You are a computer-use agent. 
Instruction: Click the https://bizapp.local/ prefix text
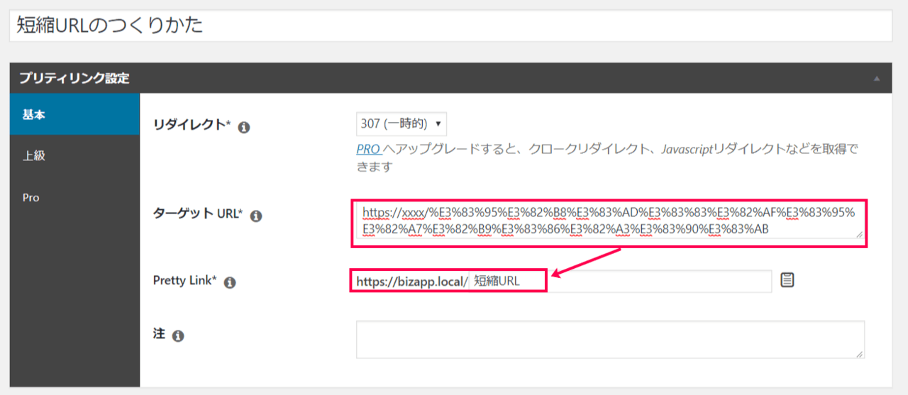pyautogui.click(x=411, y=281)
